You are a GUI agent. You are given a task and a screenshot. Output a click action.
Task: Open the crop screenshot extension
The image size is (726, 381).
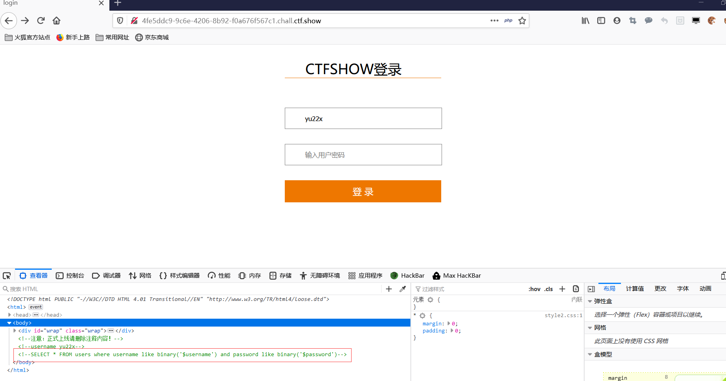pos(633,21)
